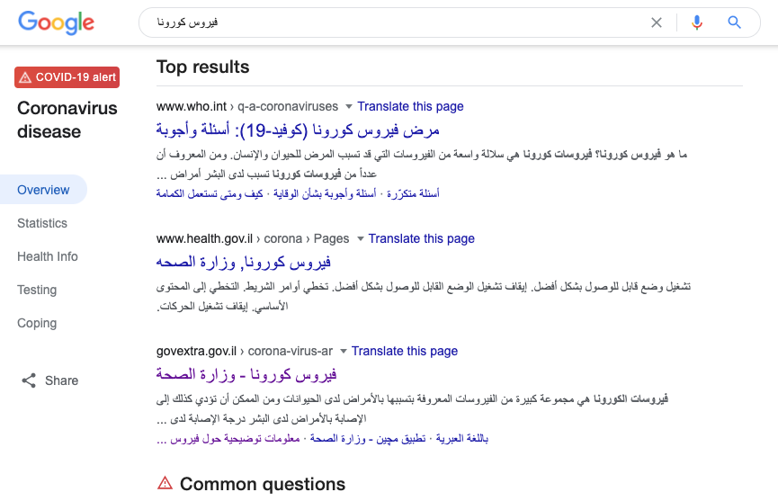The height and width of the screenshot is (501, 778).
Task: Start voice search with microphone icon
Action: 697,22
